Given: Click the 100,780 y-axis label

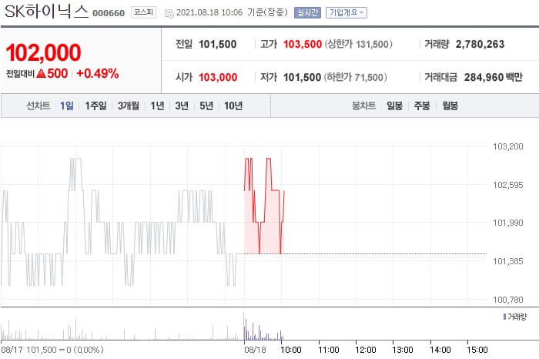Looking at the screenshot, I should (x=507, y=300).
